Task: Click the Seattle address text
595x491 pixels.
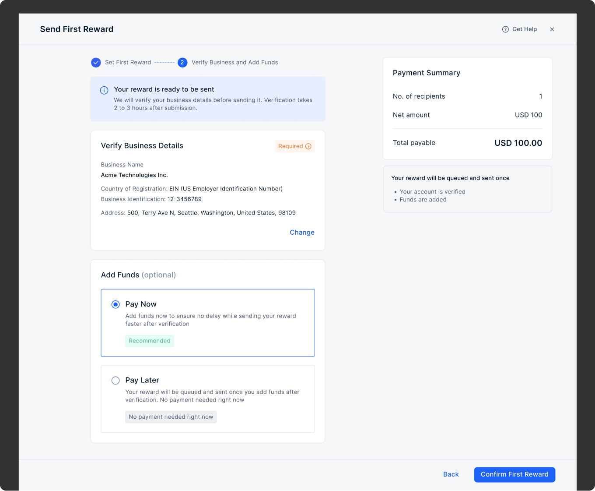Action: coord(211,213)
